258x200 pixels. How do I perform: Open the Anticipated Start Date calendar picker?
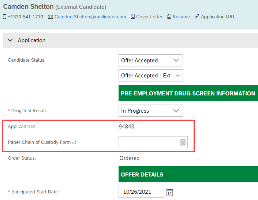click(x=170, y=192)
